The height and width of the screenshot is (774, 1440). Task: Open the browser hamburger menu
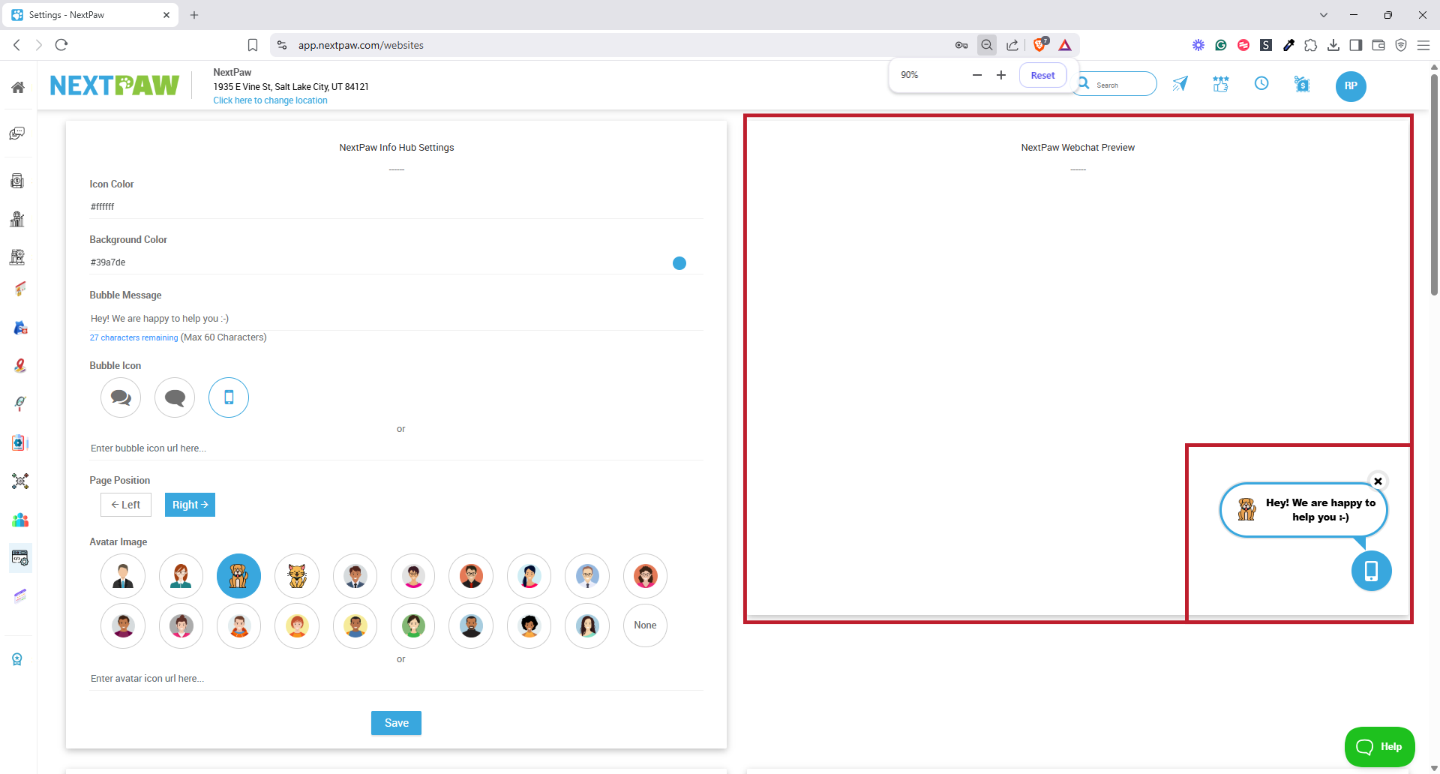pyautogui.click(x=1423, y=45)
